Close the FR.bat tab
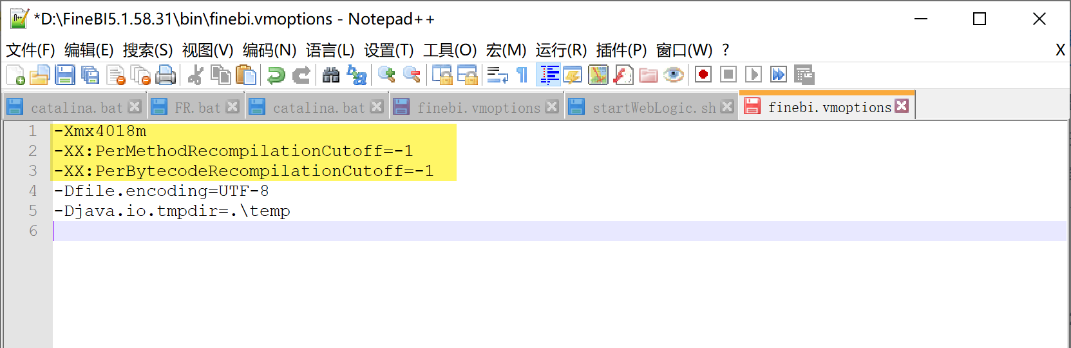Screen dimensions: 1071x348 coord(232,106)
